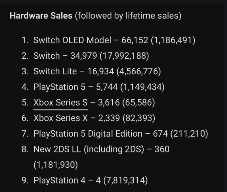Image resolution: width=227 pixels, height=192 pixels.
Task: Click the lifetime total 1,186,491
Action: tap(173, 40)
